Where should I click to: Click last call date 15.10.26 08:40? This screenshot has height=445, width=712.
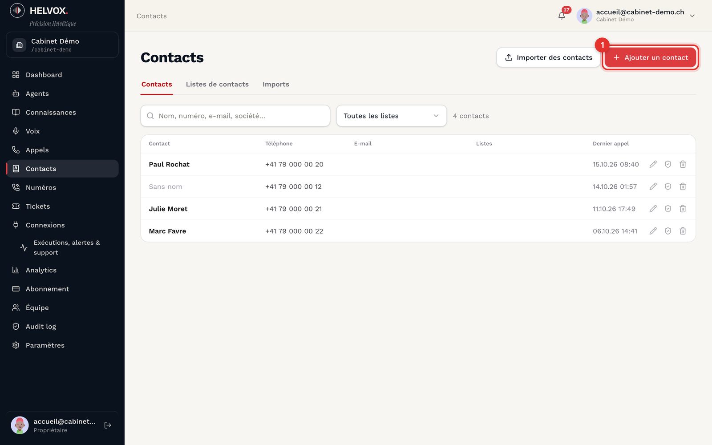pos(615,164)
